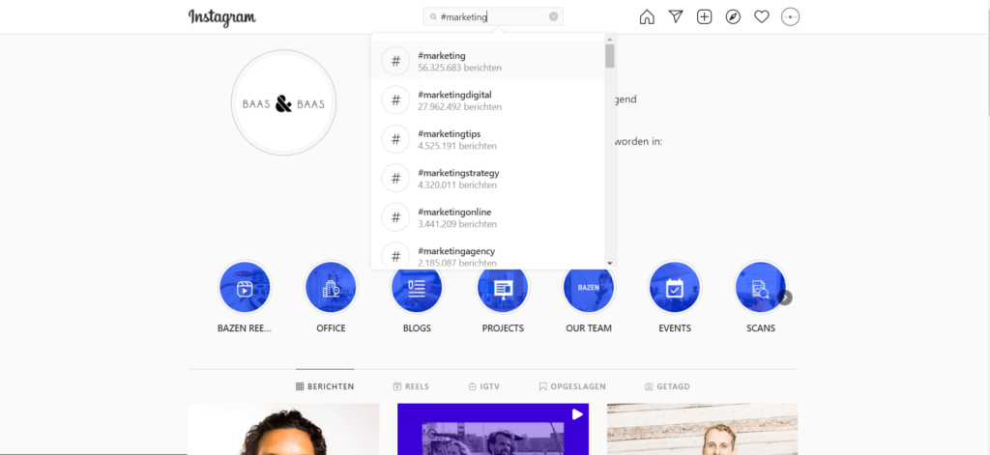Switch to the OPGESLAGEN tab

coord(572,386)
